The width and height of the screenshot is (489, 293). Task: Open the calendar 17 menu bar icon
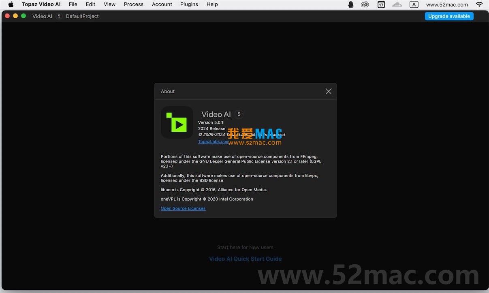click(381, 4)
